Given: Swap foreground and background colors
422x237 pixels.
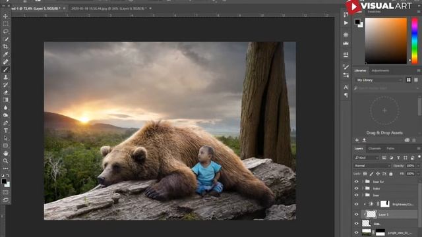Looking at the screenshot, I should coord(8,175).
